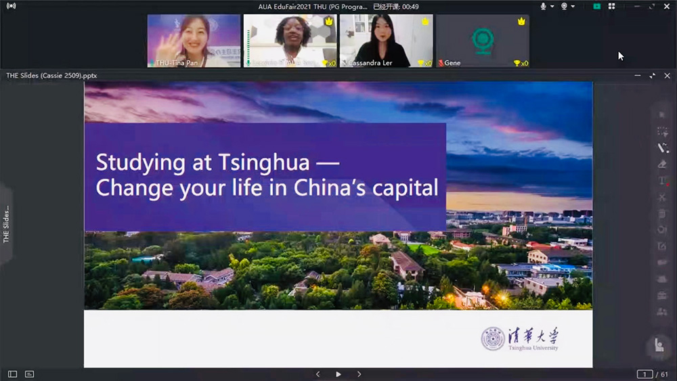Select Gene participant tile

pos(482,41)
